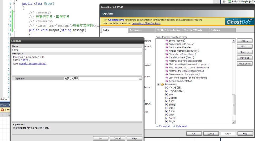Click the Edit... button in Options

244,47
